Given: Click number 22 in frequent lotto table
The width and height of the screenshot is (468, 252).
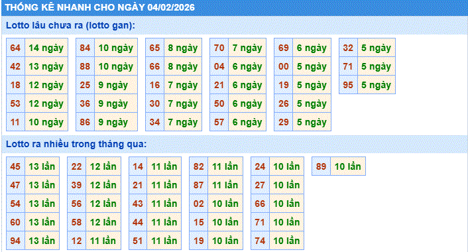Looking at the screenshot, I should tap(76, 166).
